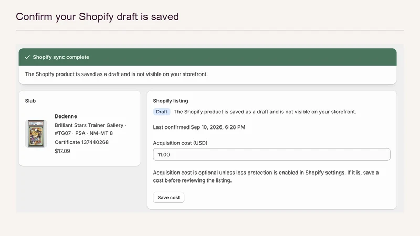
Task: Click the loss protection help text paragraph
Action: tap(266, 176)
